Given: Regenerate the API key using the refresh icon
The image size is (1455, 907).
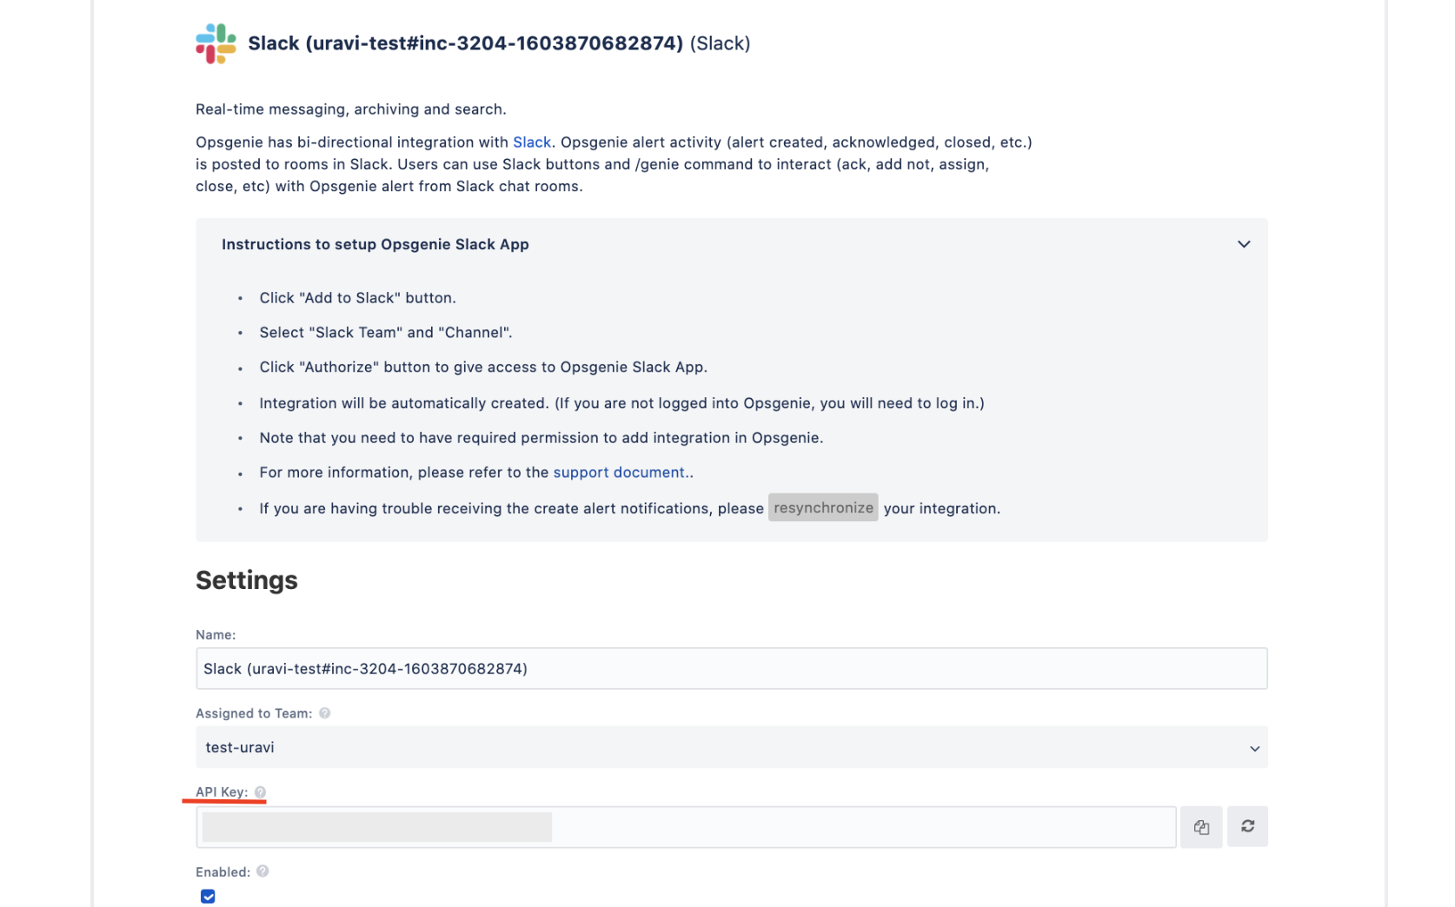Looking at the screenshot, I should tap(1247, 826).
